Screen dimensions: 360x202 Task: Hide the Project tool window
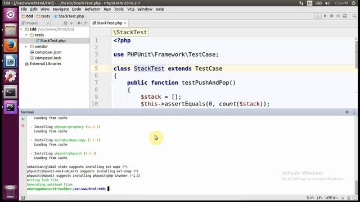(86, 23)
